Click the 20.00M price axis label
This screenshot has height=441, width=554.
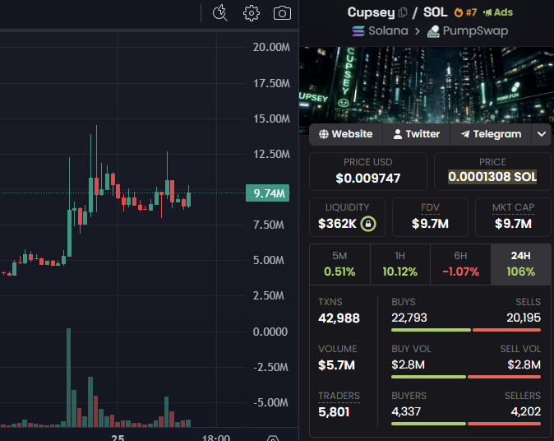click(x=271, y=47)
